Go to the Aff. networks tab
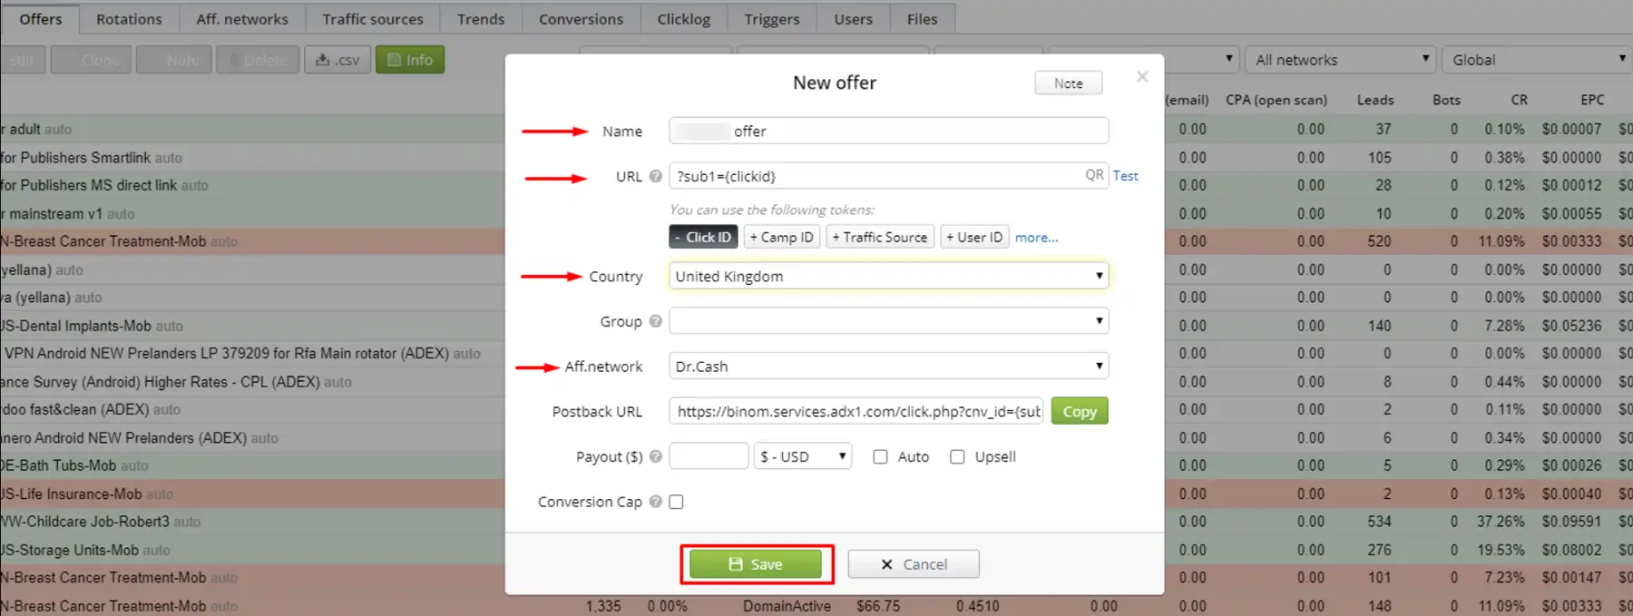 tap(242, 19)
